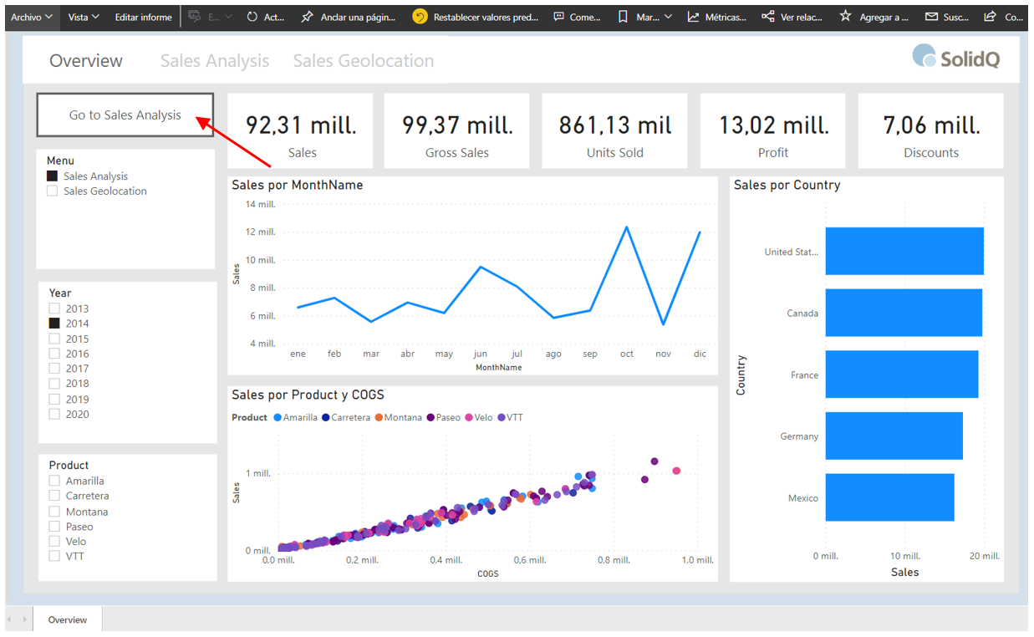Open the Archivo dropdown menu
This screenshot has height=637, width=1034.
pyautogui.click(x=32, y=17)
